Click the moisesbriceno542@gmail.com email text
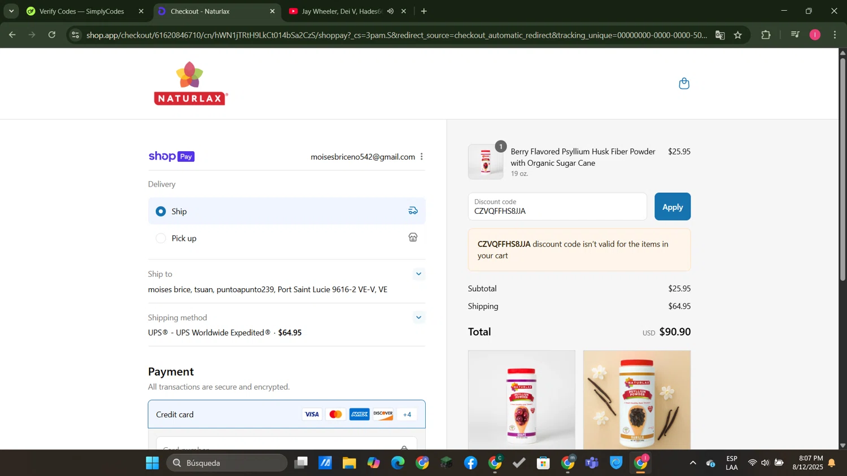Viewport: 847px width, 476px height. (363, 157)
